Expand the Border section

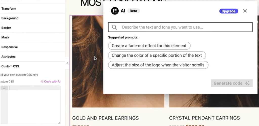(x=33, y=28)
